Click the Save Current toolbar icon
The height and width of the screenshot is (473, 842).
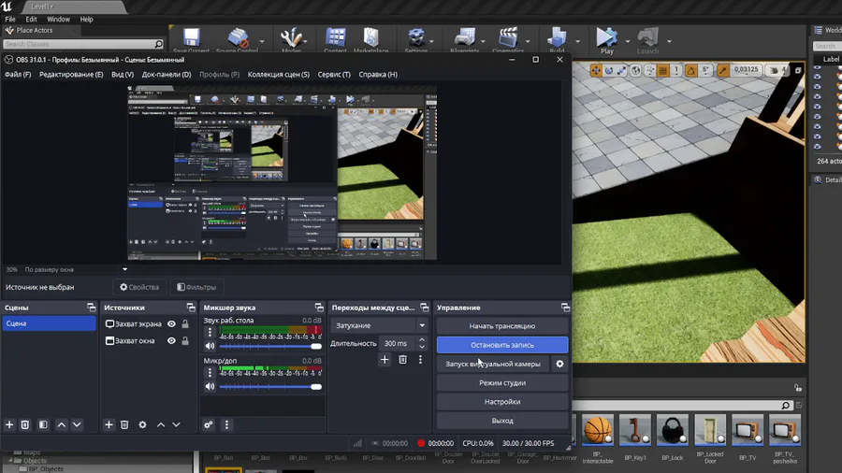coord(191,39)
